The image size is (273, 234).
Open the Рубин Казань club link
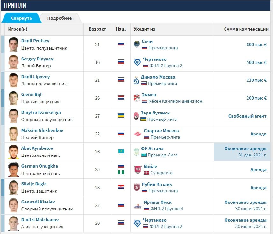tap(157, 184)
